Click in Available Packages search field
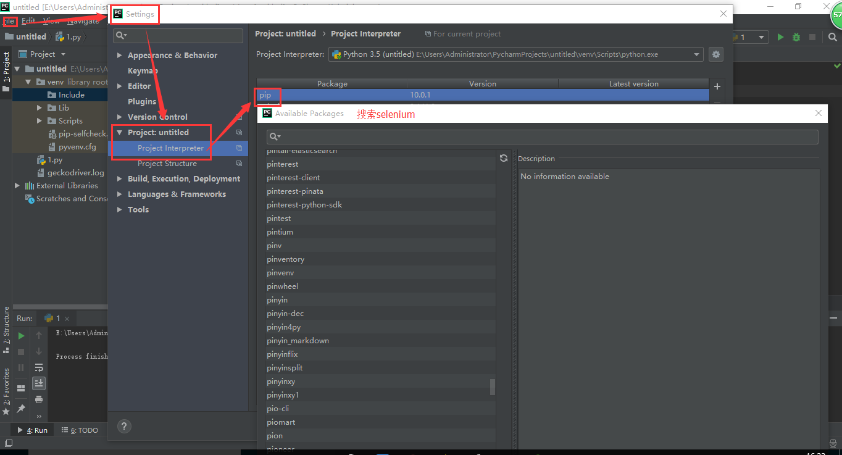This screenshot has height=455, width=842. (x=542, y=136)
